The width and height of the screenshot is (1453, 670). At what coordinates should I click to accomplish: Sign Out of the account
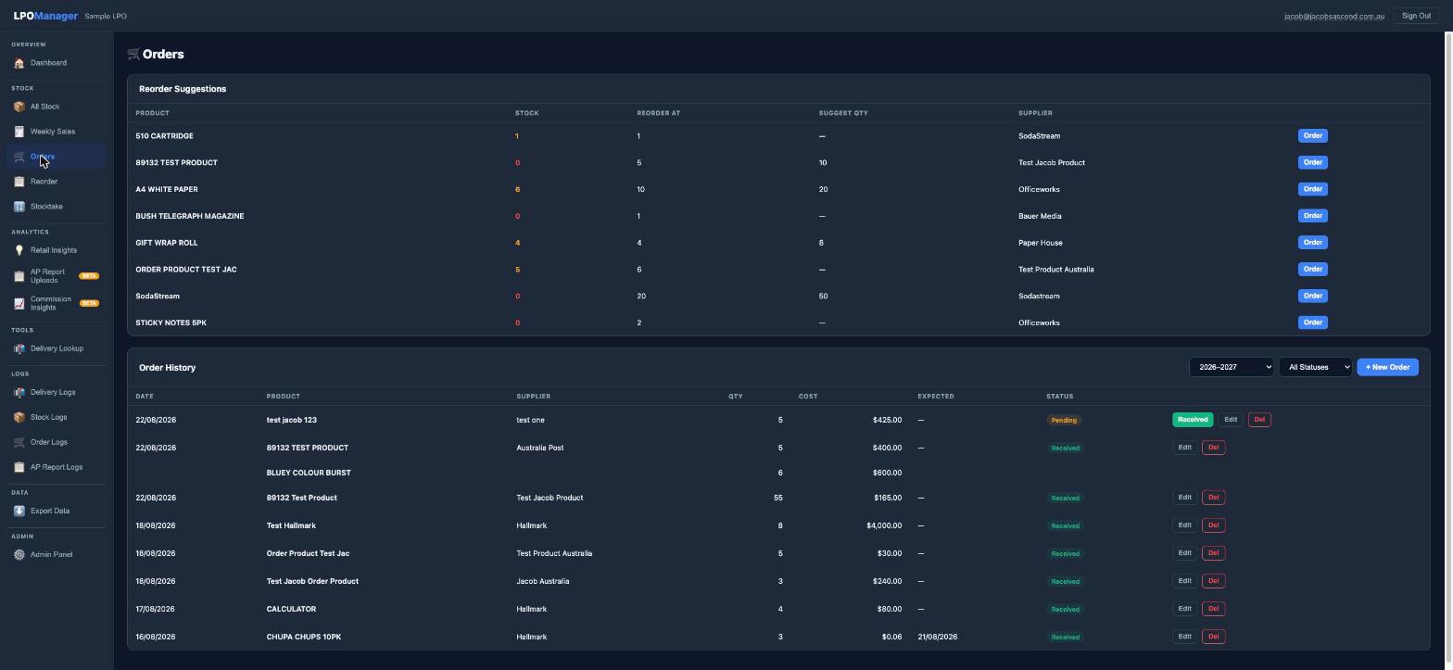1416,16
